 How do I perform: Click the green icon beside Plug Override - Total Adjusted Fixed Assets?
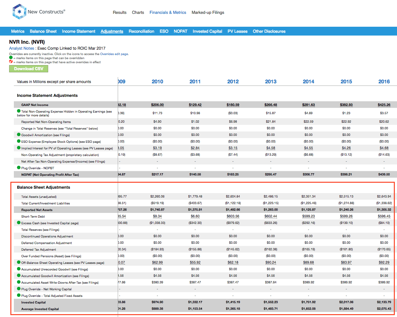tap(19, 295)
